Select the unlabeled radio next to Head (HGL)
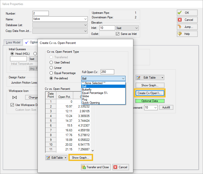This screenshot has width=203, height=174. tap(35, 54)
